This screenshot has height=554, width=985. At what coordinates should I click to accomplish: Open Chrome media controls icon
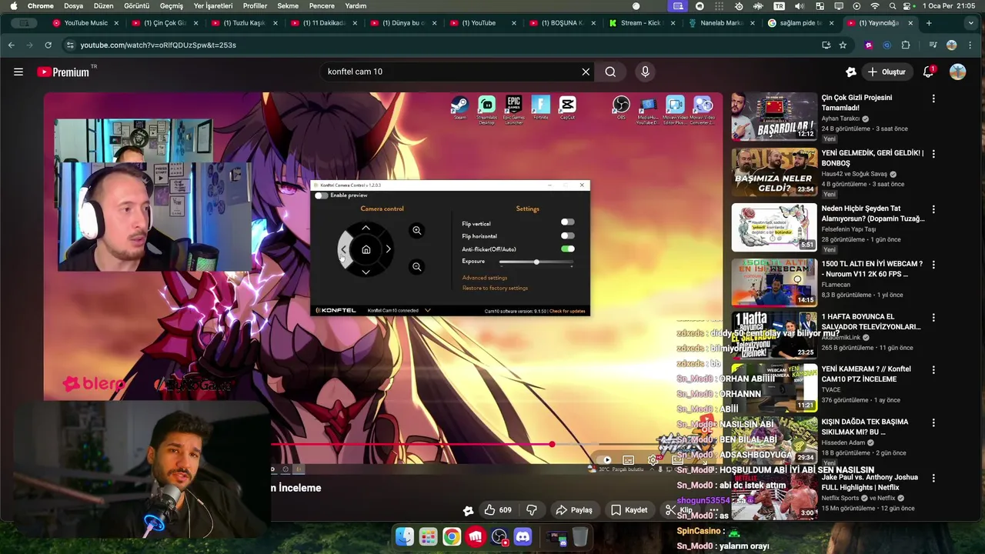pos(932,45)
